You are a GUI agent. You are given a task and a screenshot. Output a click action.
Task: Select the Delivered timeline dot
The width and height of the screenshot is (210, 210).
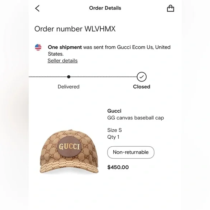pyautogui.click(x=69, y=77)
